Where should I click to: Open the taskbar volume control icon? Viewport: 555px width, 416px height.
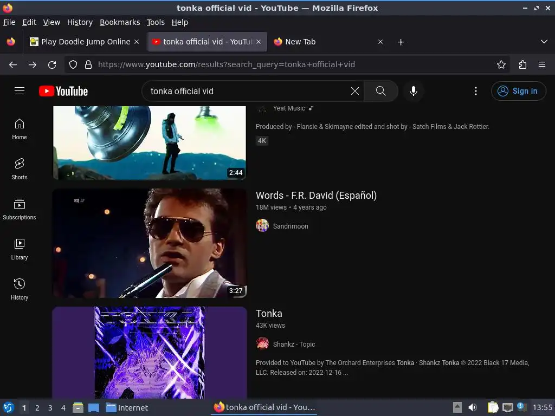[472, 407]
